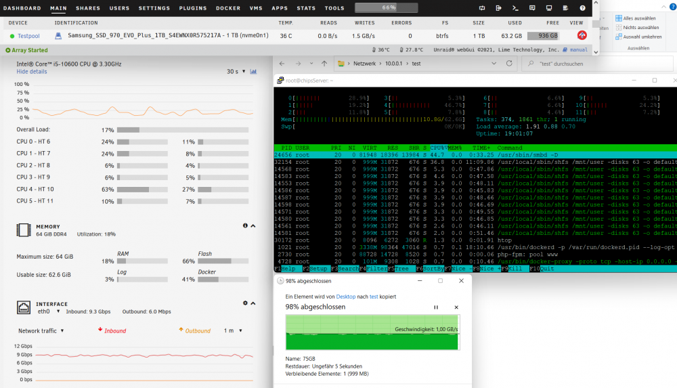Click the Explorer forward arrow
This screenshot has width=677, height=388.
click(298, 64)
